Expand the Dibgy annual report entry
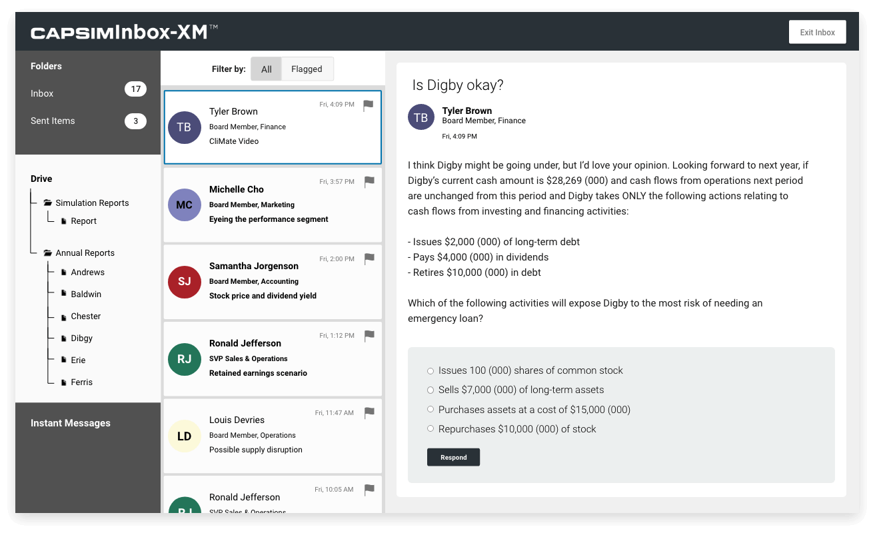This screenshot has width=871, height=537. (x=81, y=338)
